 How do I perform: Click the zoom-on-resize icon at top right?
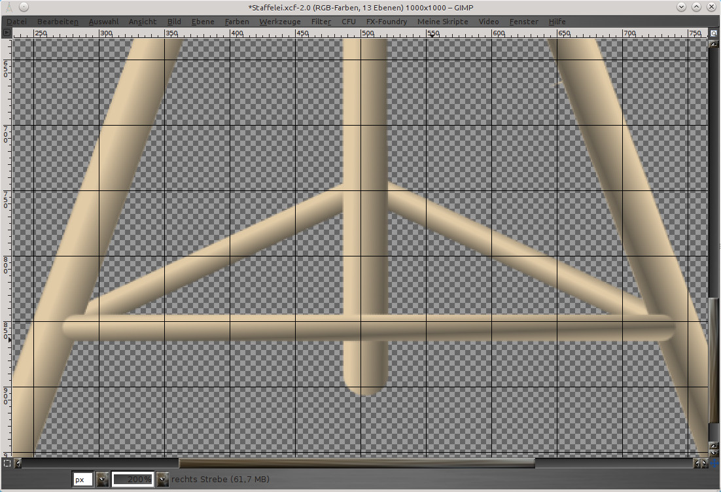712,32
